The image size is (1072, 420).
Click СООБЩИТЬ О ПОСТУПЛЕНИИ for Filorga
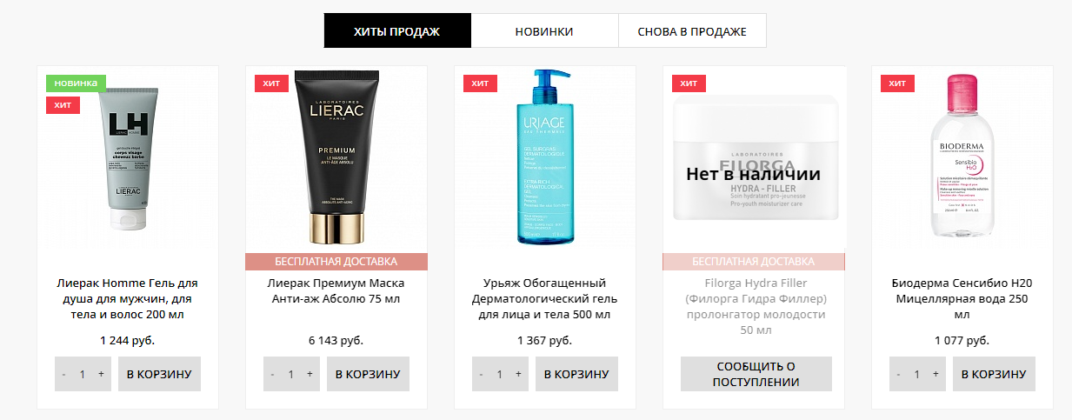(x=756, y=374)
